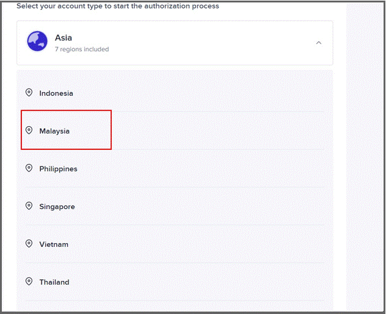386x314 pixels.
Task: Click the Asia globe icon
Action: (37, 41)
